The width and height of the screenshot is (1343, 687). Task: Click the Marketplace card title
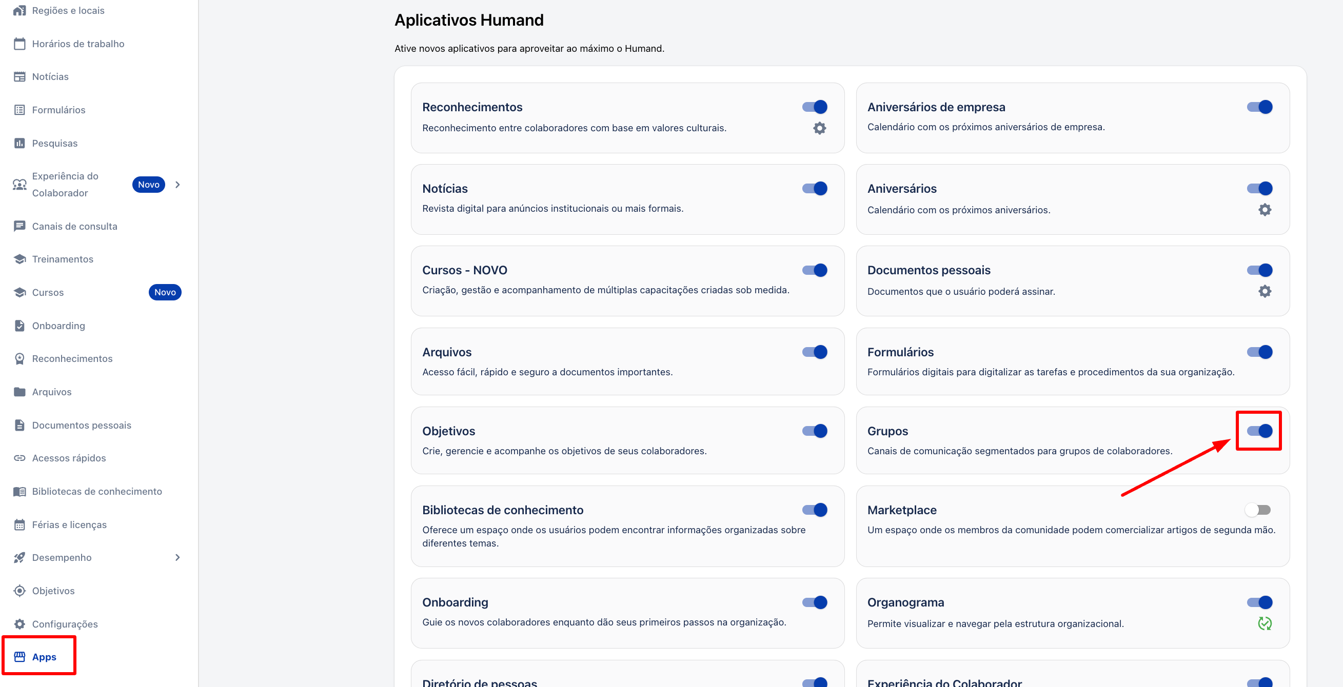click(x=901, y=510)
